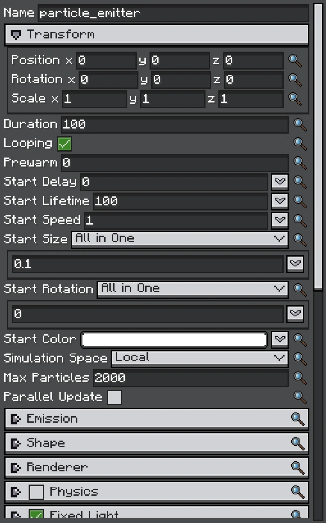Click magnifier icon in Emission header
This screenshot has width=326, height=523.
point(297,419)
